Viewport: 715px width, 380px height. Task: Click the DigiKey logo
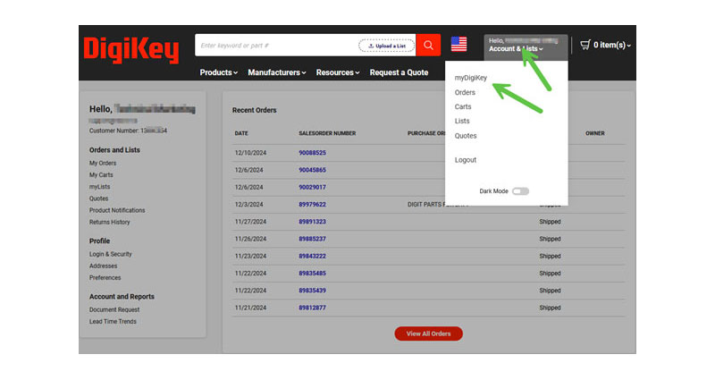click(130, 48)
